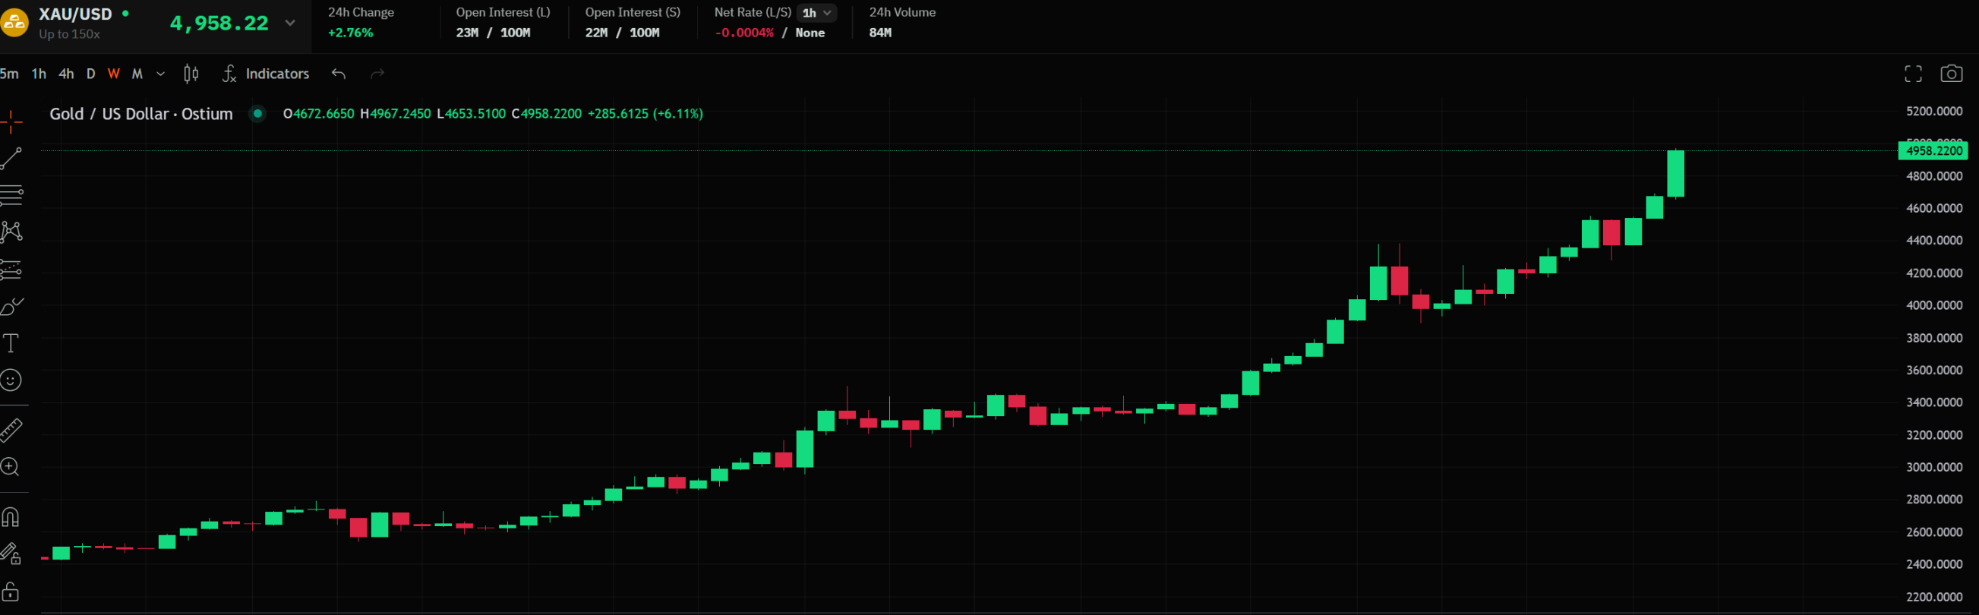Select the crosshair cursor tool
Viewport: 1979px width, 615px height.
[11, 121]
